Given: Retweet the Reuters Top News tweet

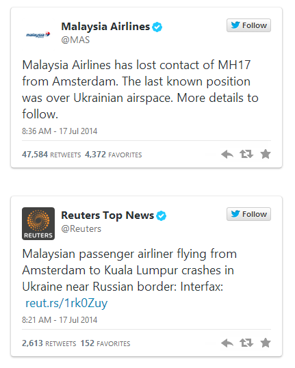Looking at the screenshot, I should pyautogui.click(x=246, y=343).
